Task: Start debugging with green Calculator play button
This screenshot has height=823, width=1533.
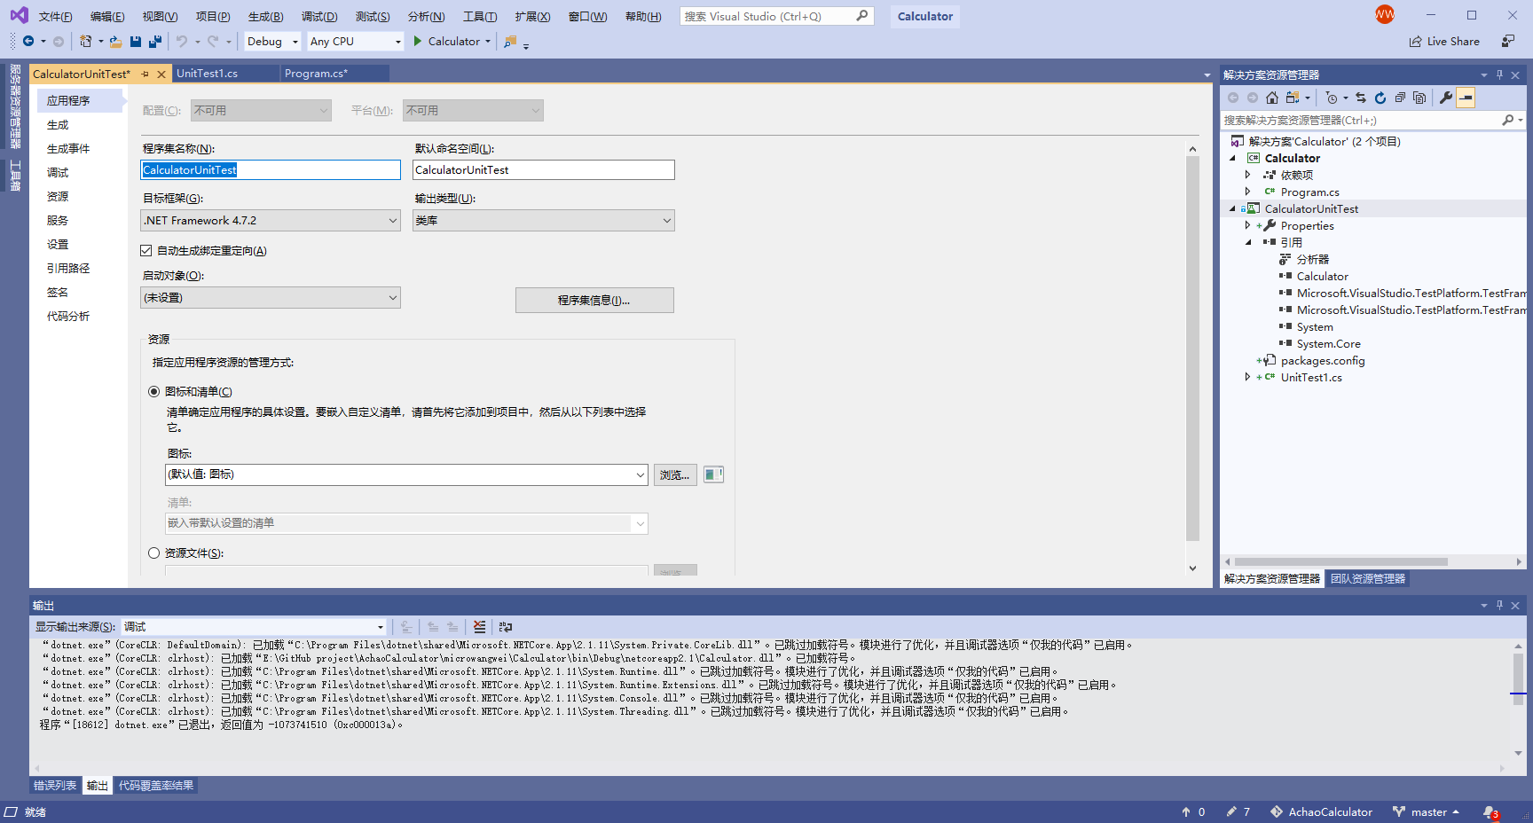Action: pyautogui.click(x=452, y=41)
